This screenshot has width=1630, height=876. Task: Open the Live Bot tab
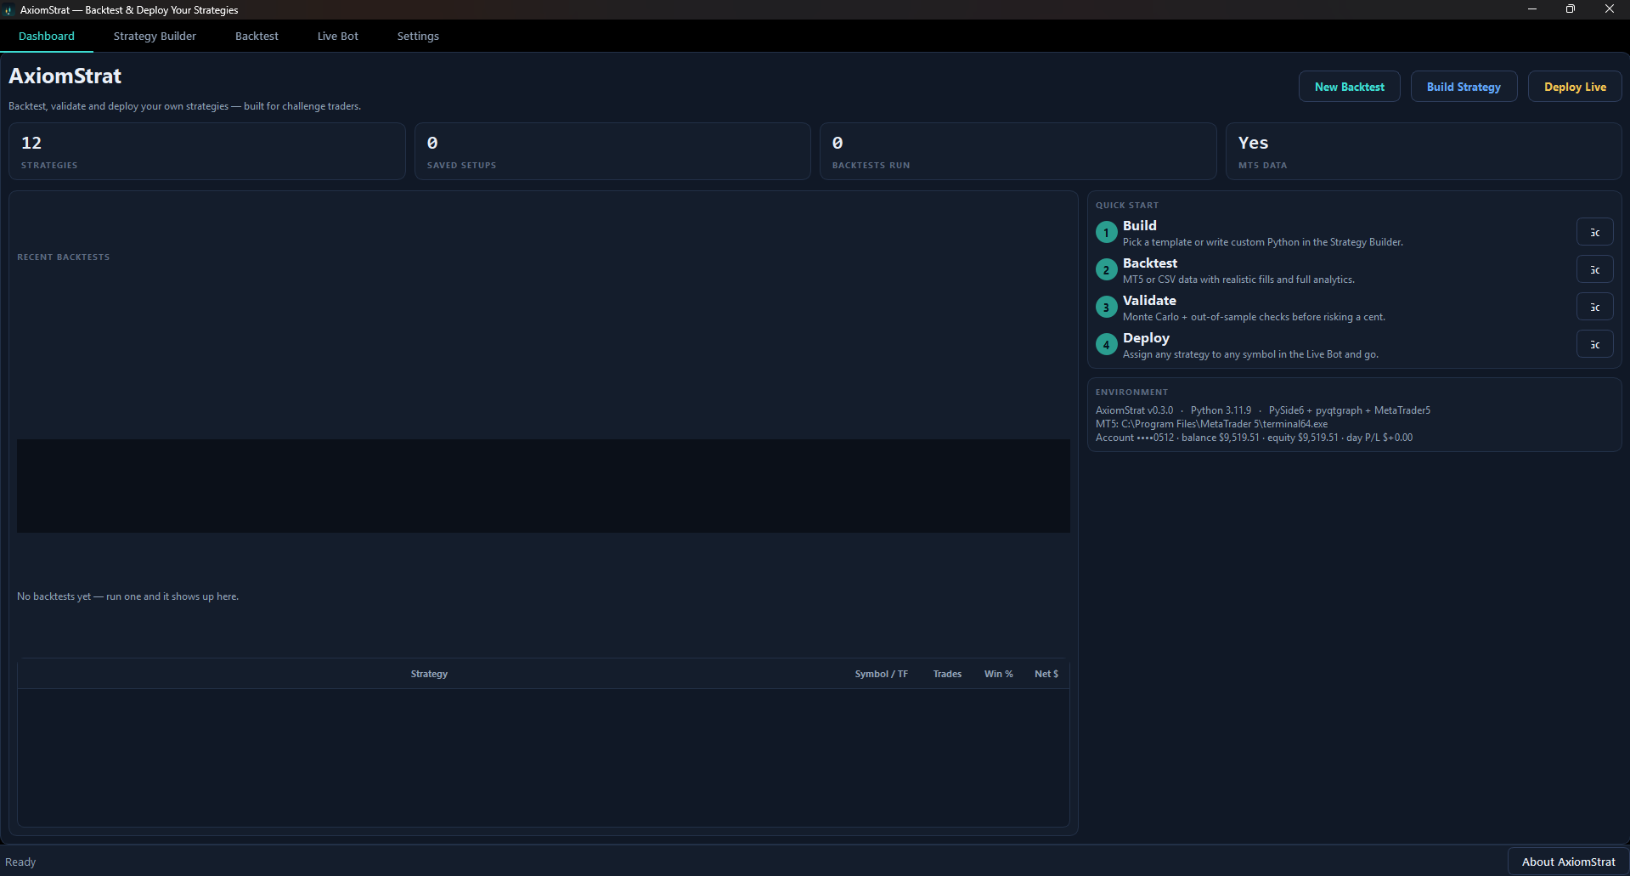tap(338, 36)
